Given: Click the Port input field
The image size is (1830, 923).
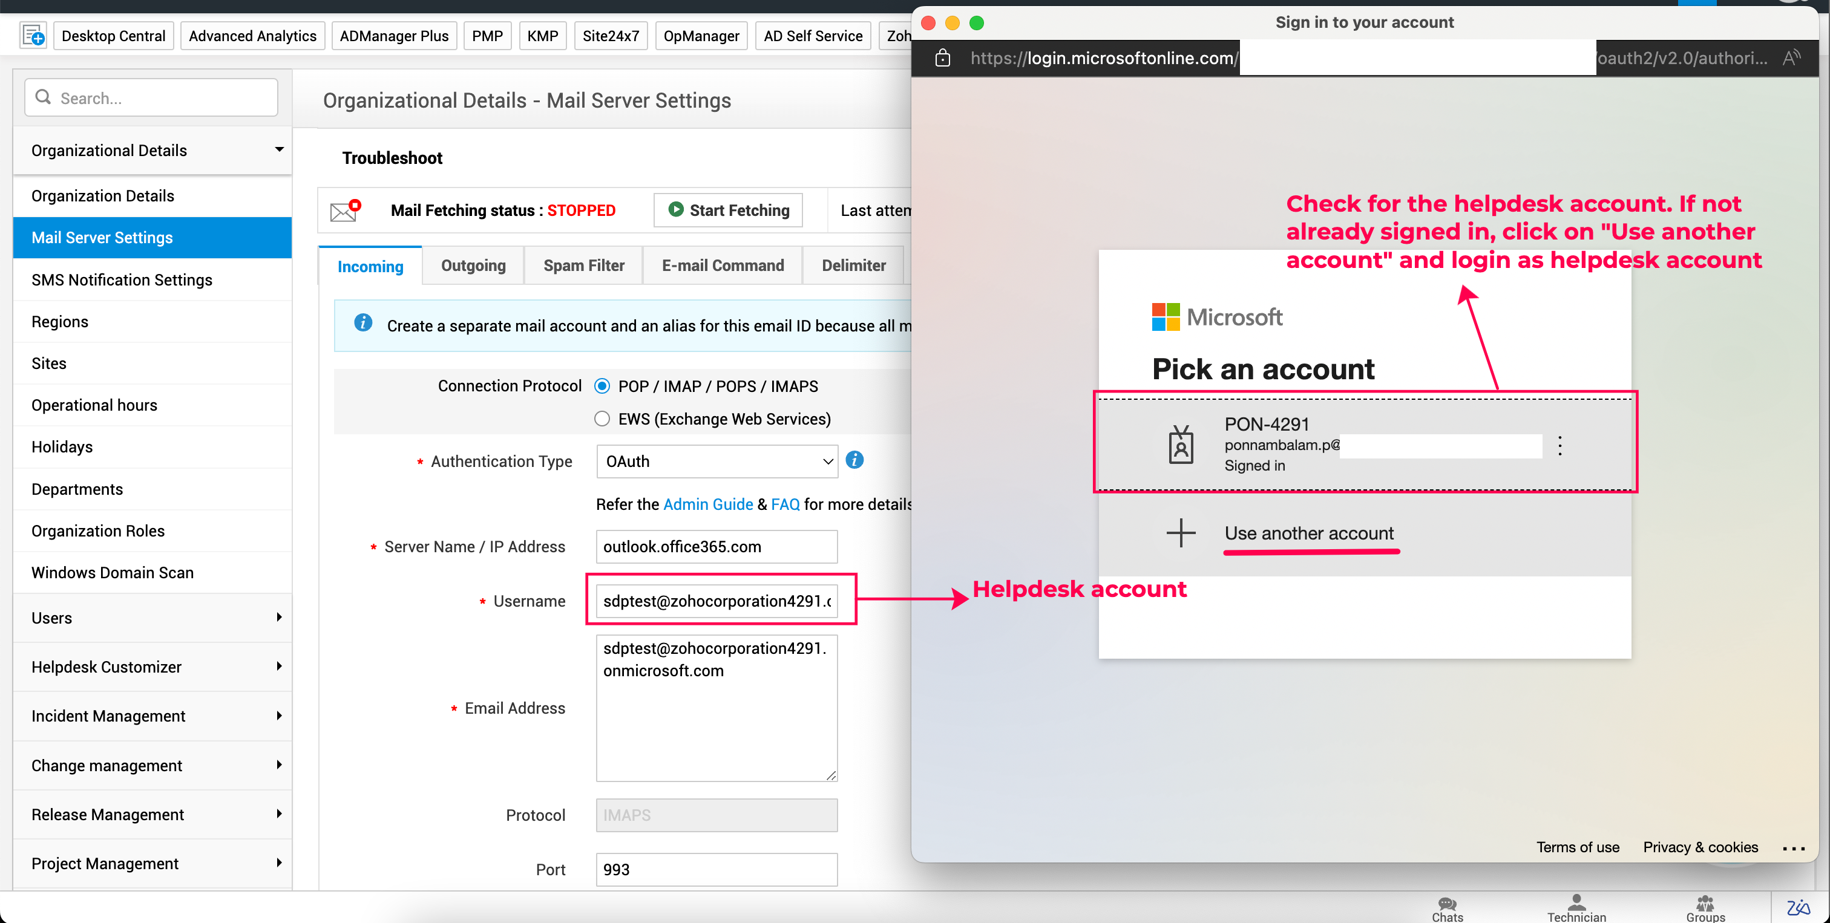Looking at the screenshot, I should 716,869.
